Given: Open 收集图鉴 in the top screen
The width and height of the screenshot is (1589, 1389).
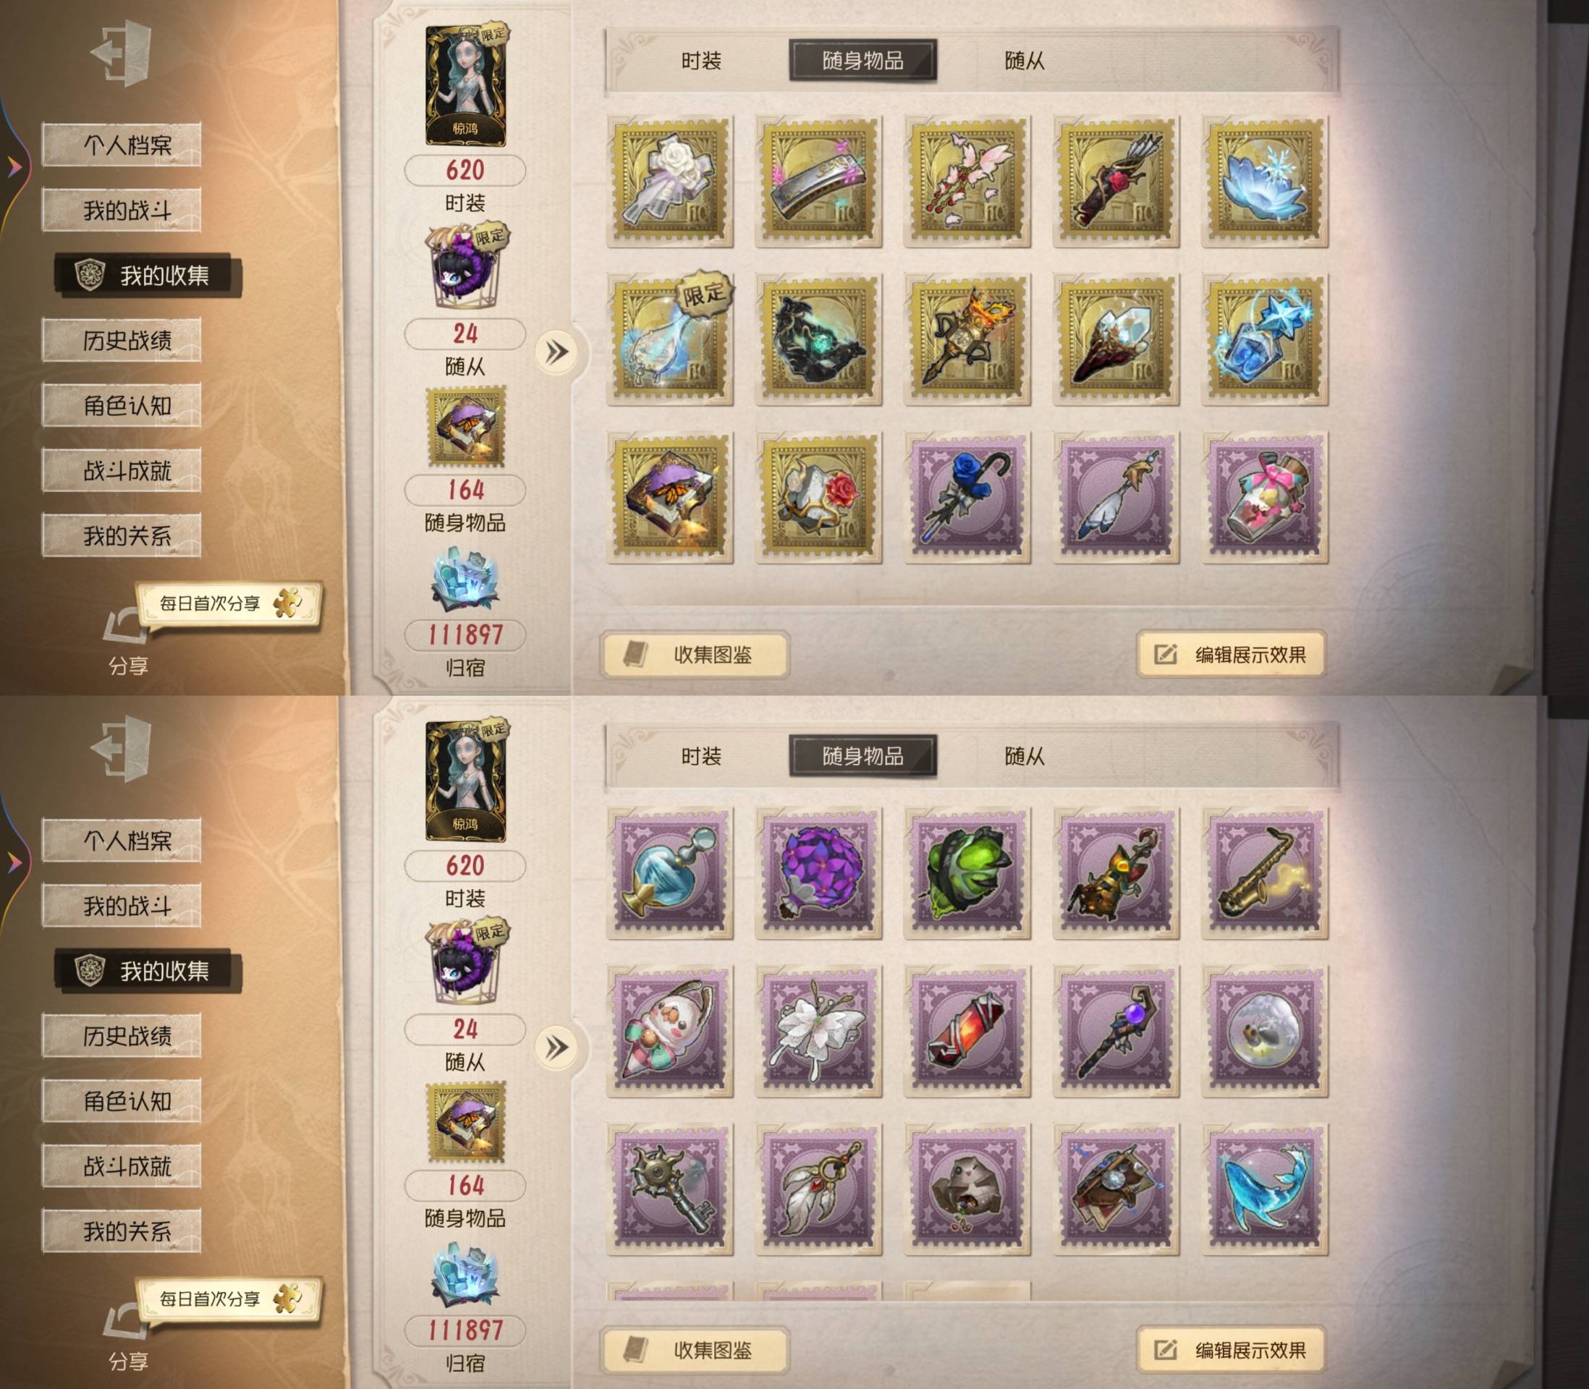Looking at the screenshot, I should coord(695,655).
